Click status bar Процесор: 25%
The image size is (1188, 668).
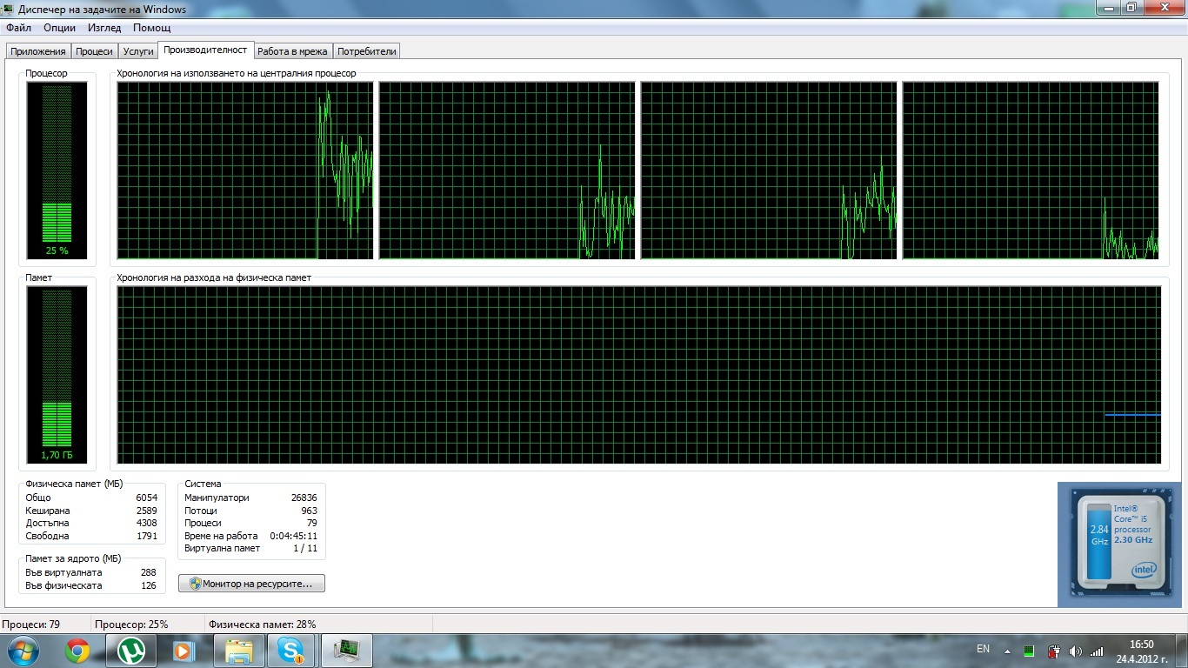(x=131, y=625)
